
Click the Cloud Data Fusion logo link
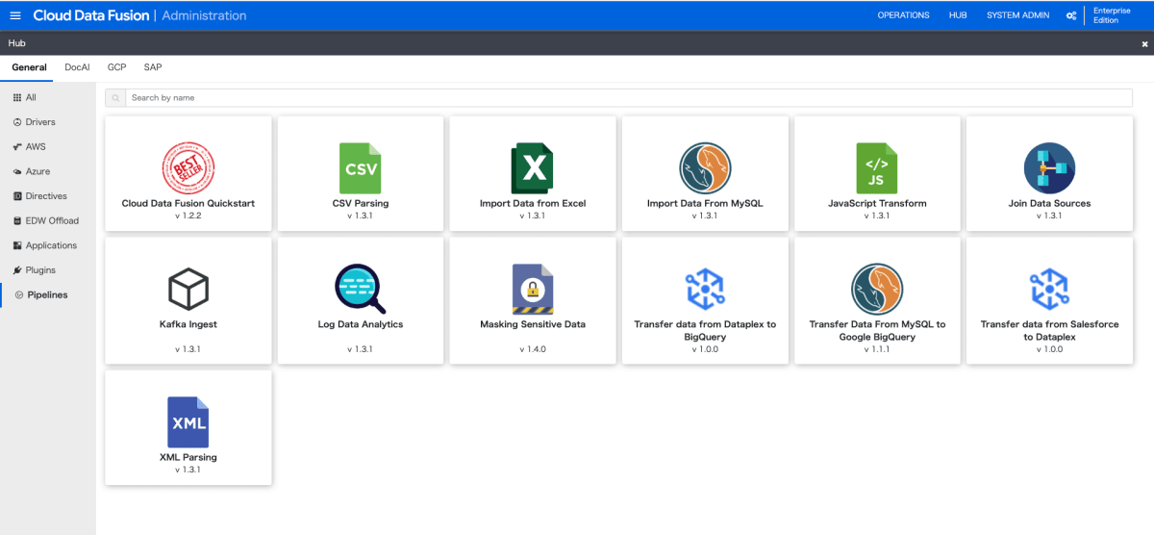coord(90,15)
